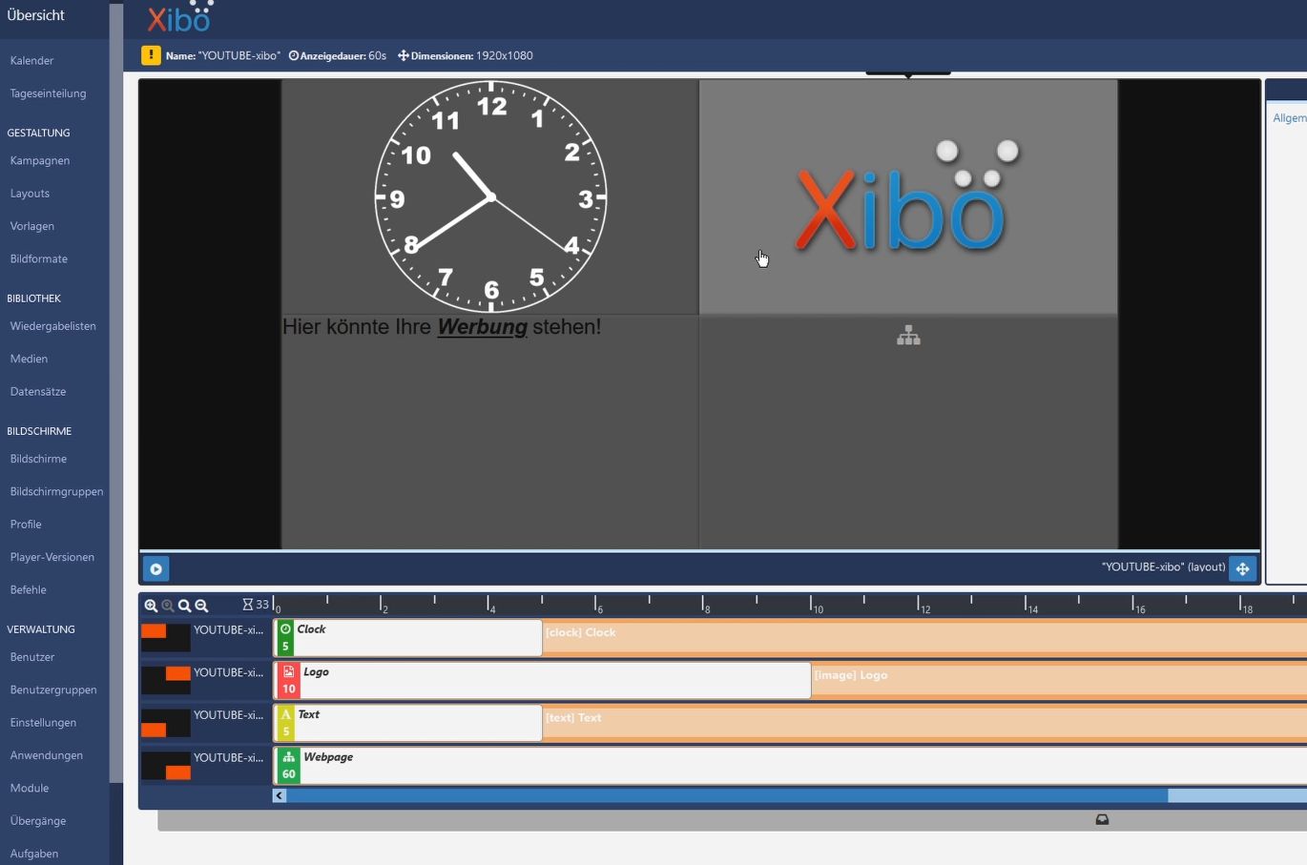Open Benutzergruppen page

coord(53,690)
